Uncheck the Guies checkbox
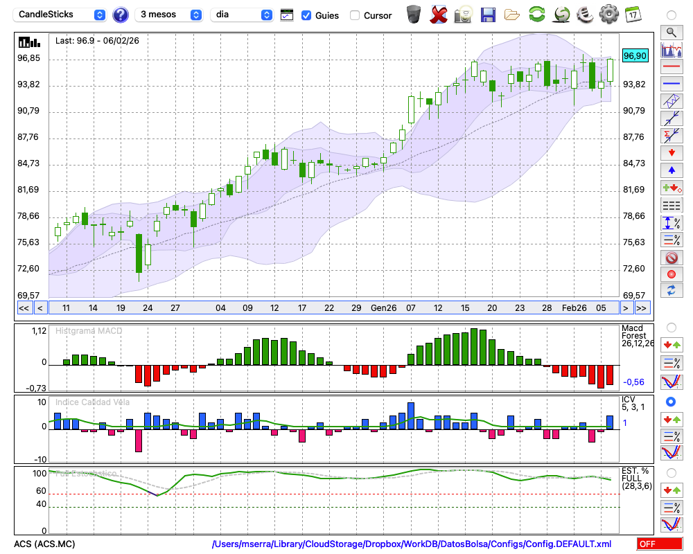693x554 pixels. 306,15
